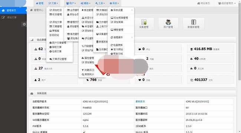Choose 评论管理 from the open dropdown
The width and height of the screenshot is (241, 133).
[87, 38]
